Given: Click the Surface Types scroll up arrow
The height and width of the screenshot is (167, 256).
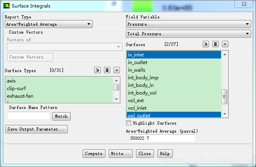Looking at the screenshot, I should click(116, 80).
